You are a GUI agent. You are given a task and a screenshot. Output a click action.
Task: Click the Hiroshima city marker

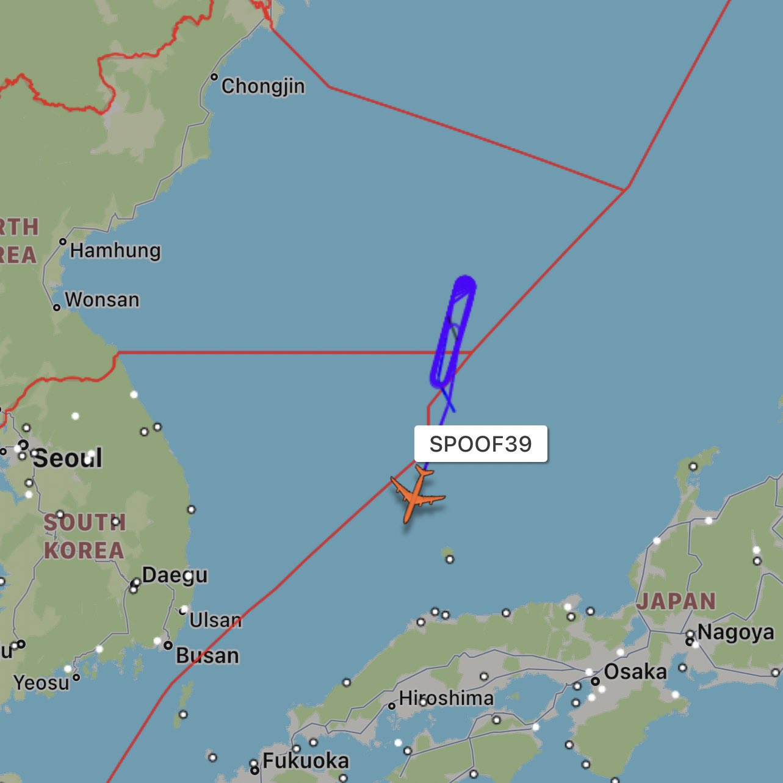click(x=392, y=706)
